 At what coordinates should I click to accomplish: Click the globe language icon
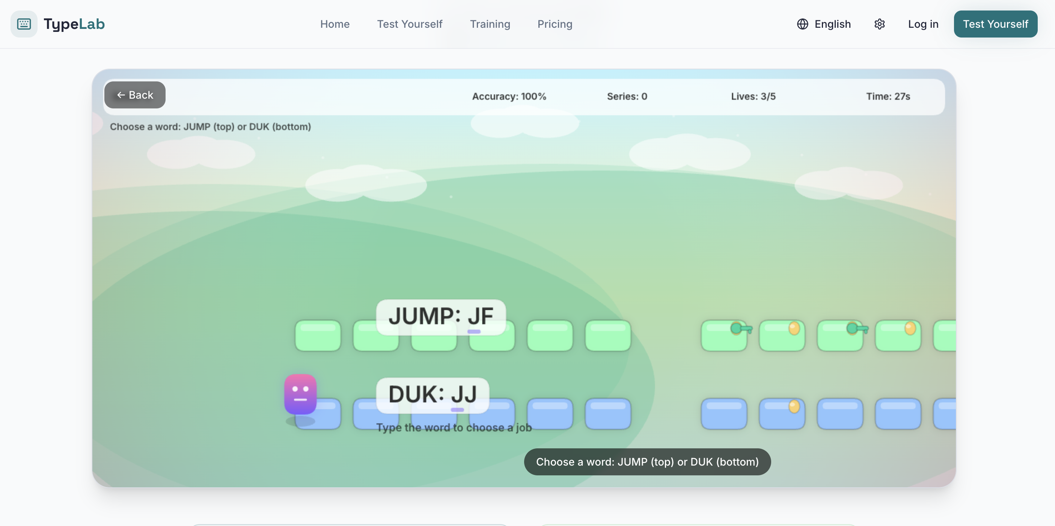coord(802,24)
